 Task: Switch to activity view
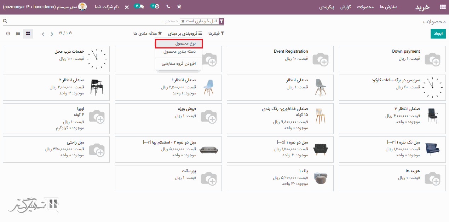[x=8, y=34]
